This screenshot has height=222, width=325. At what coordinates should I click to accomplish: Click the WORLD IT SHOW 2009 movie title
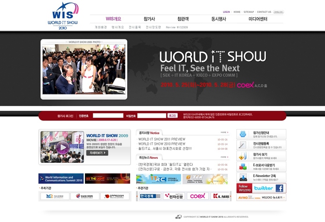[x=107, y=136]
